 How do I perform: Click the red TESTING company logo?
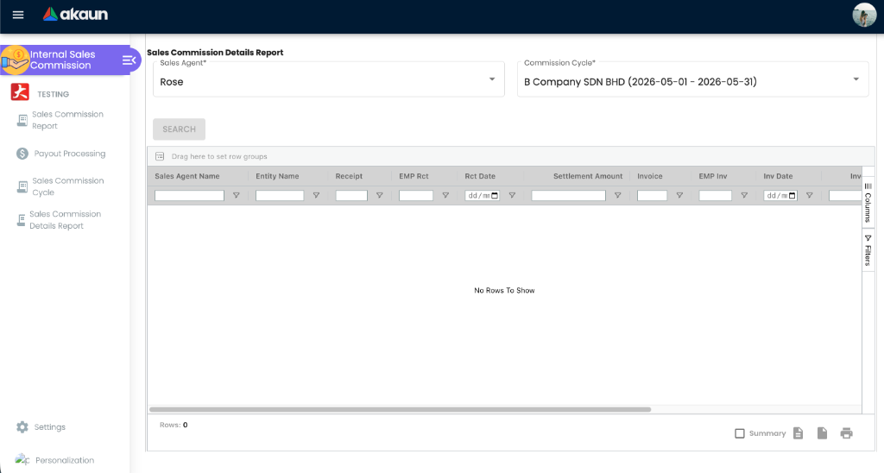point(20,91)
